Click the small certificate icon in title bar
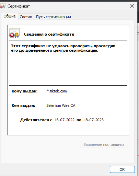The height and width of the screenshot is (176, 139). [3, 6]
